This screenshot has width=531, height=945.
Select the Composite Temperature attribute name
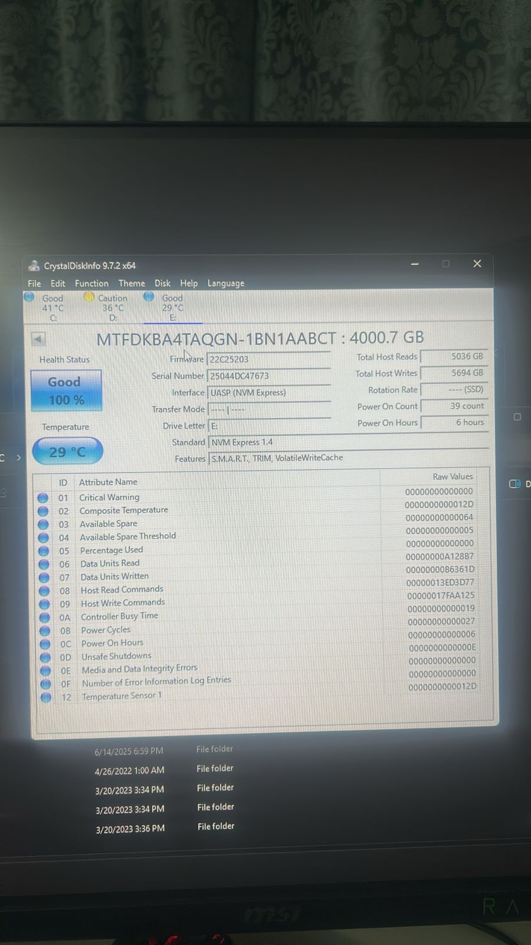[x=124, y=510]
